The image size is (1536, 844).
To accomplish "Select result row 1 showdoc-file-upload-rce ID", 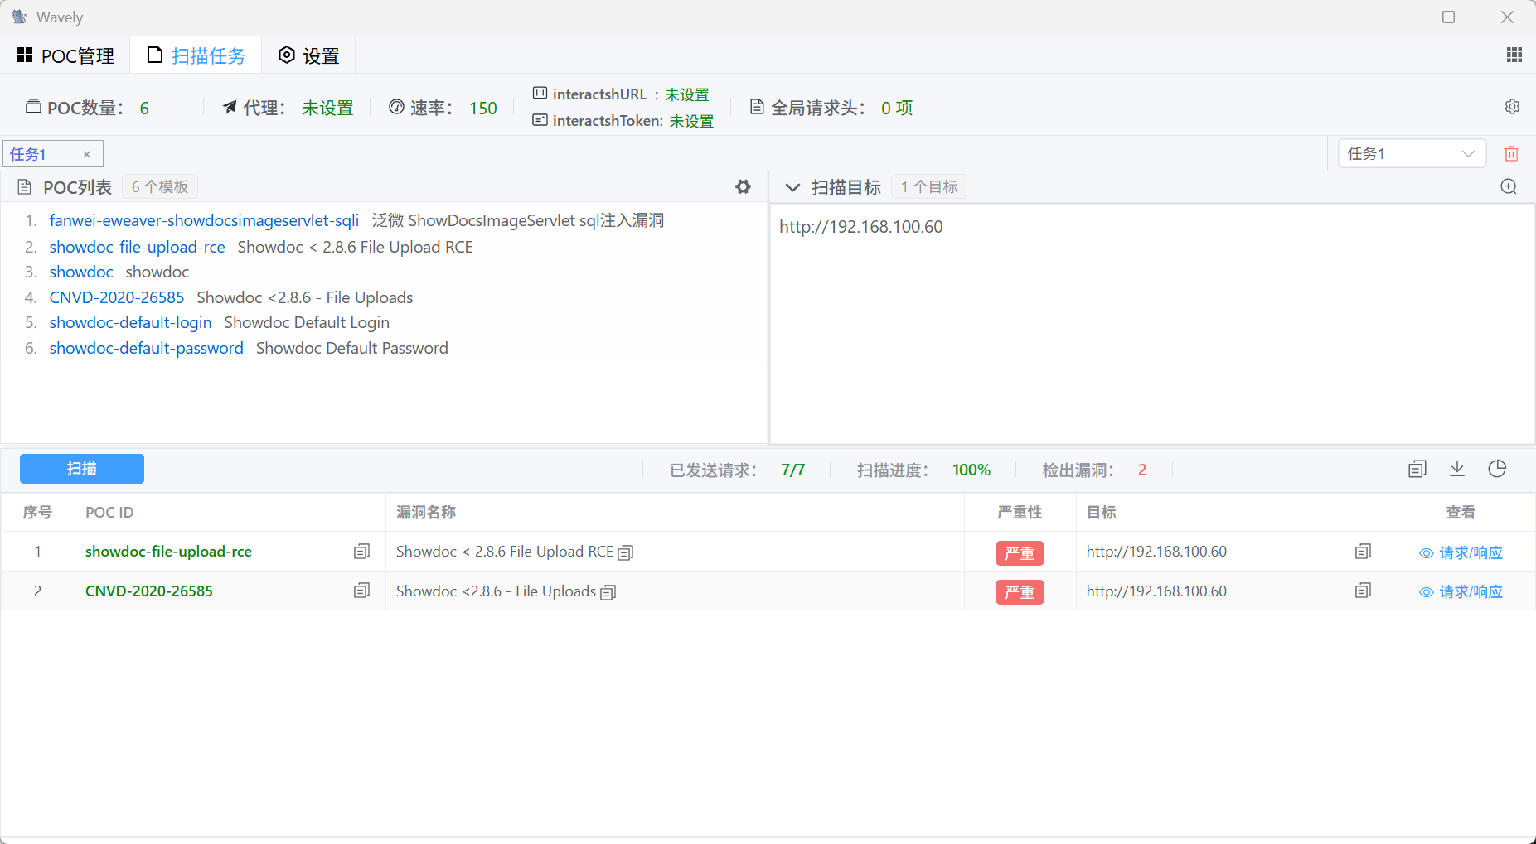I will (x=168, y=552).
